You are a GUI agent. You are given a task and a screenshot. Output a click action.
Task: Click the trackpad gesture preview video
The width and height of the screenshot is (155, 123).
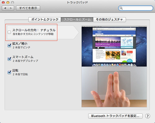tap(114, 66)
